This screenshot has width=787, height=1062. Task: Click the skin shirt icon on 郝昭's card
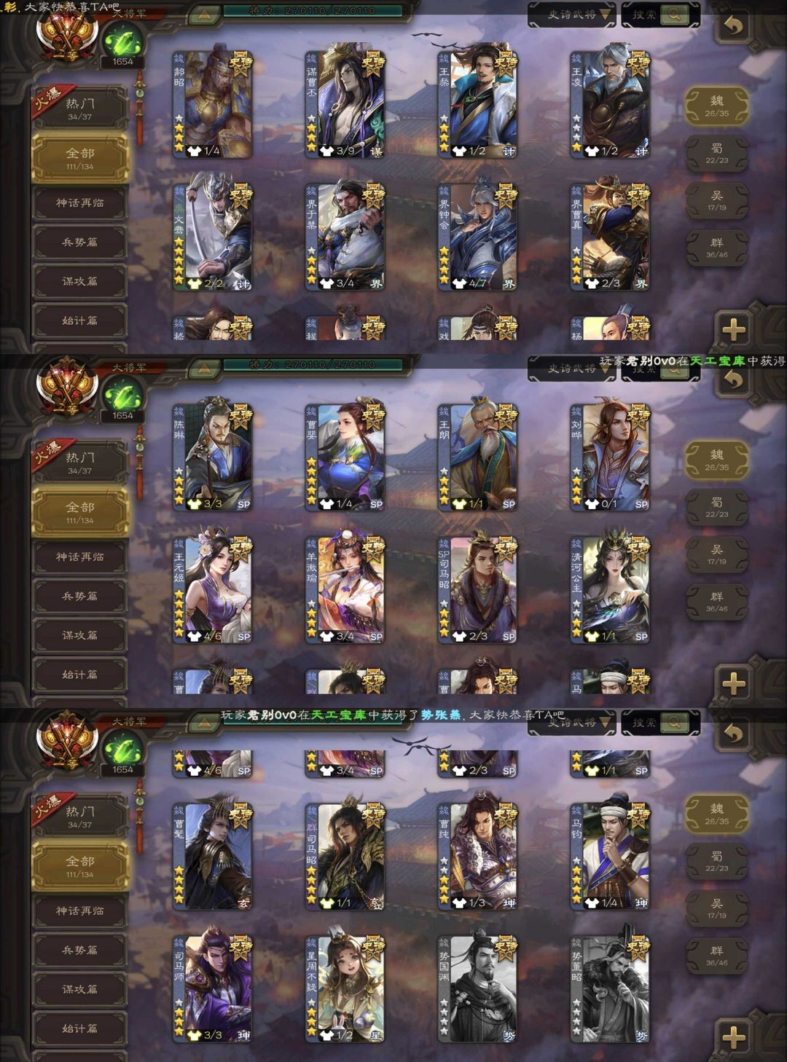(194, 151)
